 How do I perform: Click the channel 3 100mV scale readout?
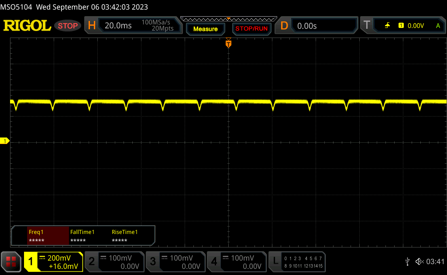[x=182, y=258]
